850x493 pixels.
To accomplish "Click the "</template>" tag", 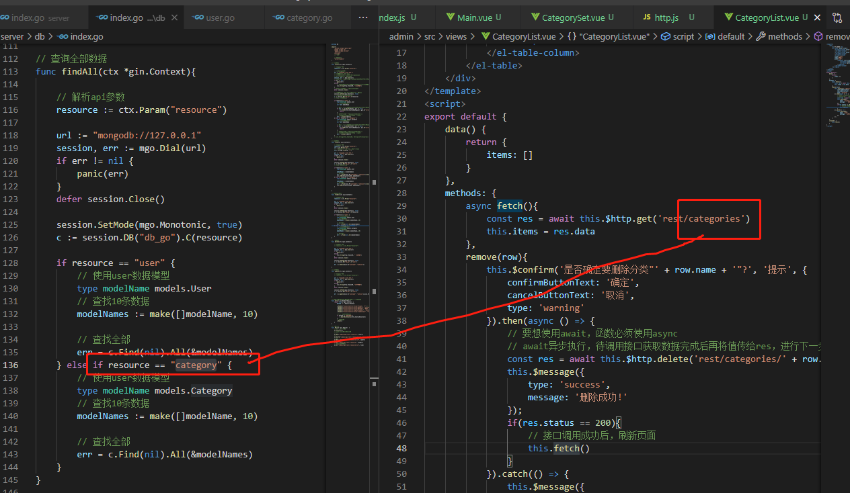I will click(x=453, y=91).
